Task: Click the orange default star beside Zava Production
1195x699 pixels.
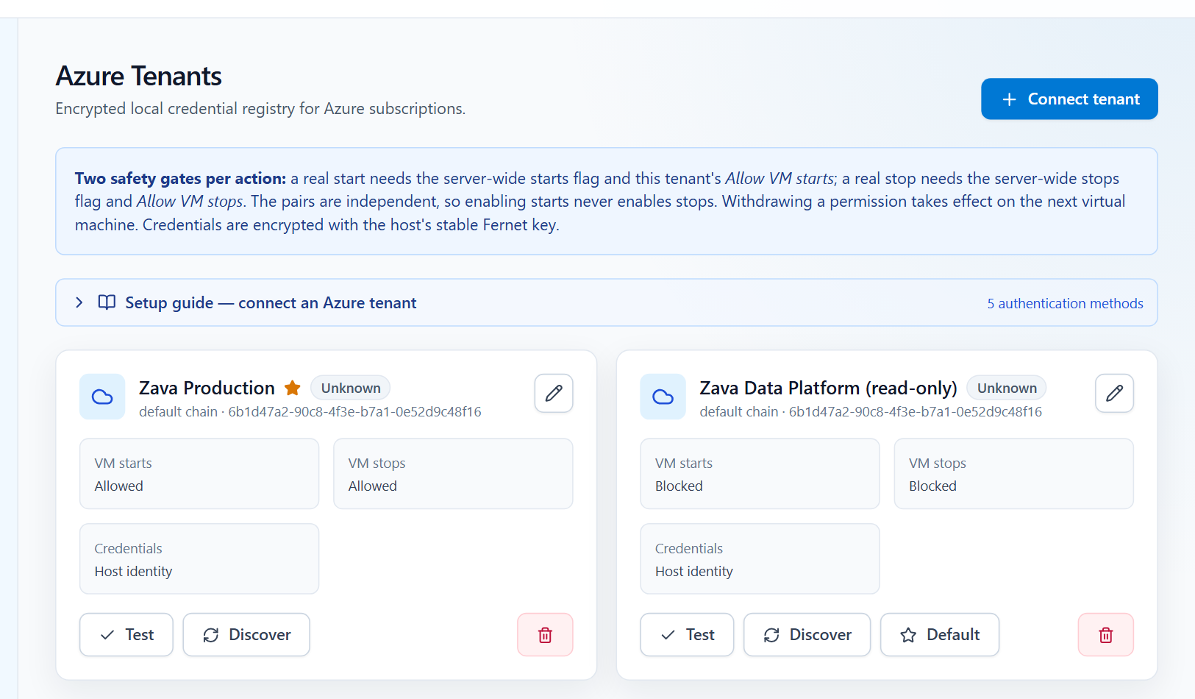Action: tap(293, 388)
